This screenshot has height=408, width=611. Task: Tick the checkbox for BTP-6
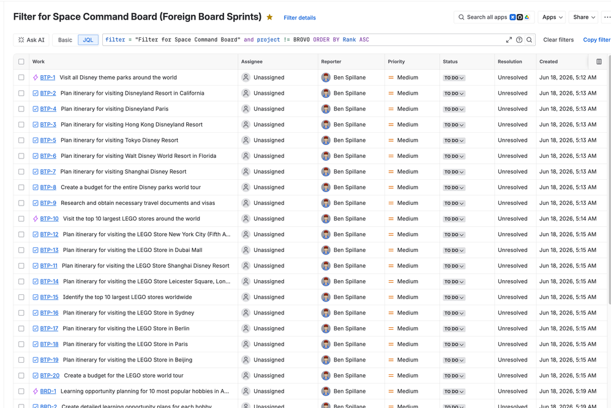tap(21, 156)
